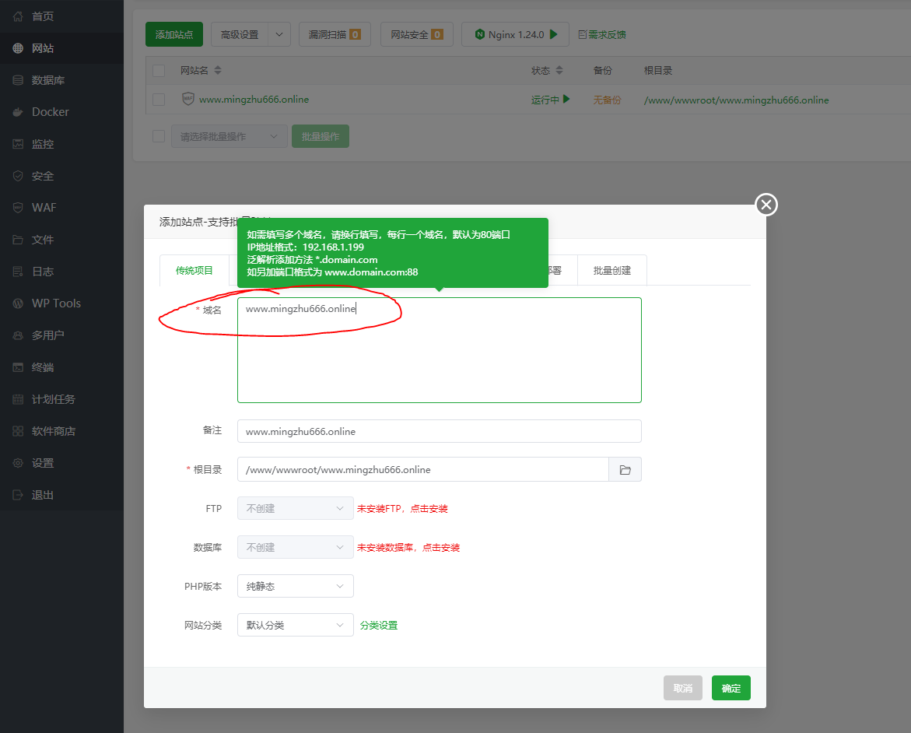Switch to the 批量创建 tab

611,271
